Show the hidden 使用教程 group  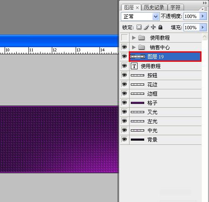(x=124, y=38)
